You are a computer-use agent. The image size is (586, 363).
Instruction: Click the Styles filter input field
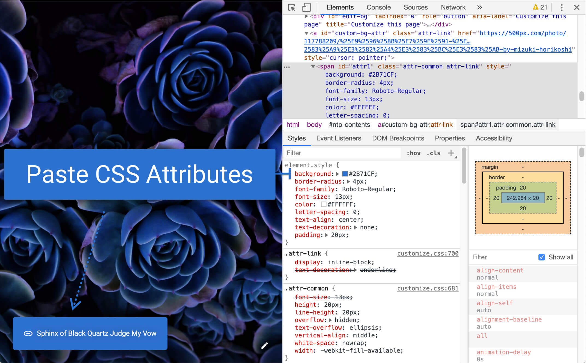(x=341, y=153)
